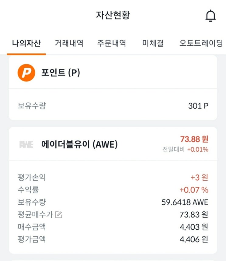Open the 주문내역 tab
The height and width of the screenshot is (261, 226).
112,43
